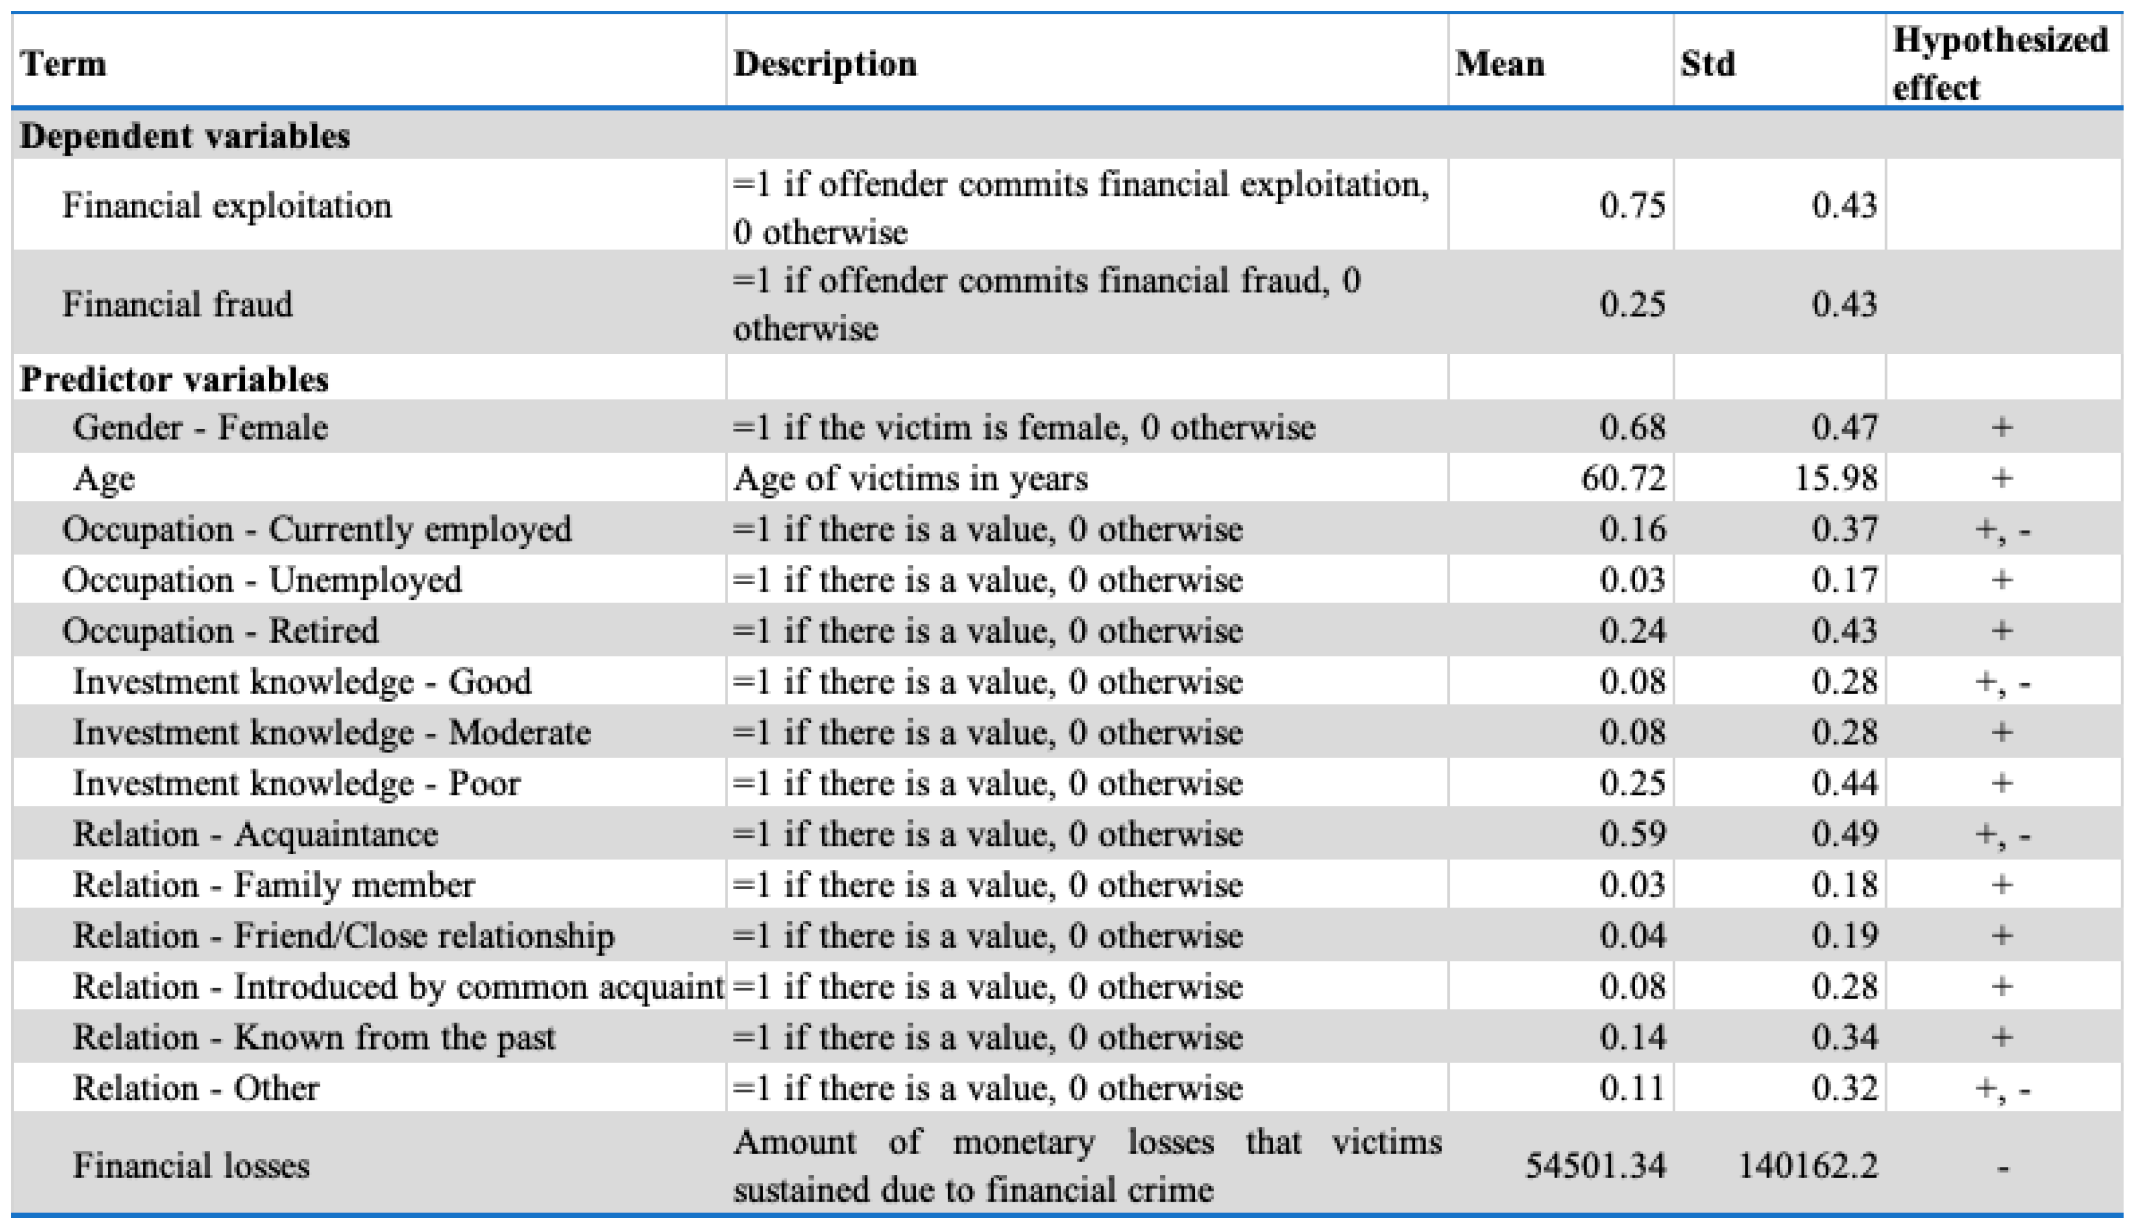Select Occupation - Currently employed cell
Viewport: 2136px width, 1230px height.
point(317,530)
